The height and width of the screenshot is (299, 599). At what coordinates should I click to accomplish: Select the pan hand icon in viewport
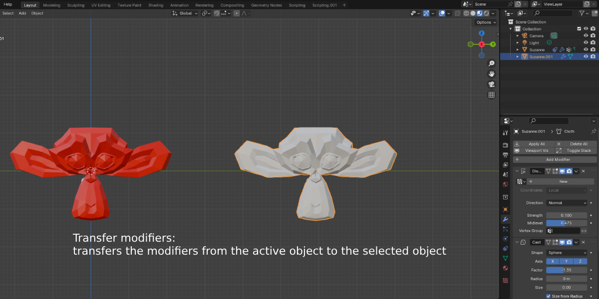[491, 74]
